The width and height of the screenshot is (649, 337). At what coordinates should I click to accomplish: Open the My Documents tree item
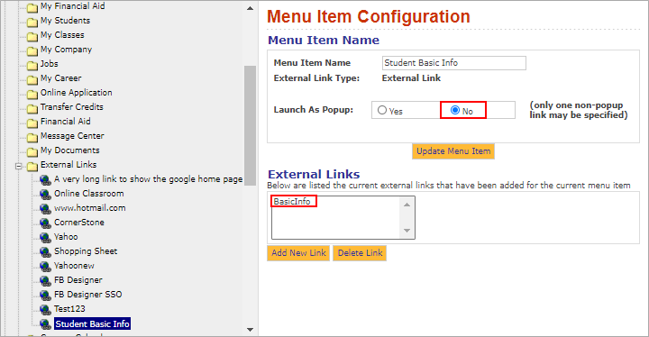[70, 150]
